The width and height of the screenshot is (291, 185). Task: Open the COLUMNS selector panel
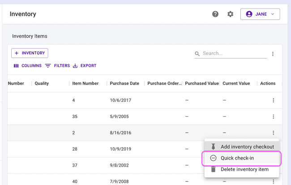[x=27, y=66]
